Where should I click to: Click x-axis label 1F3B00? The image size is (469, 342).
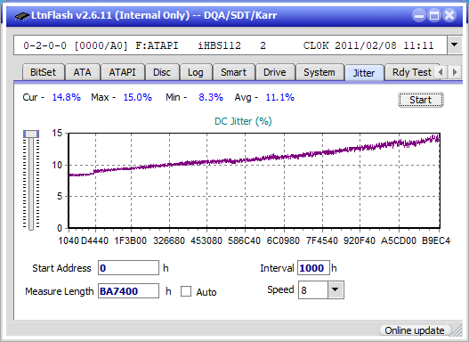(x=131, y=240)
